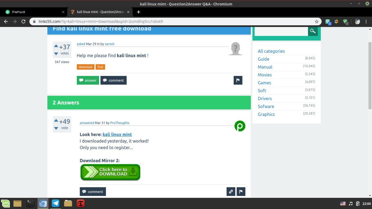Open the Linux Mint start menu
Screen dimensions: 372x209
6,203
